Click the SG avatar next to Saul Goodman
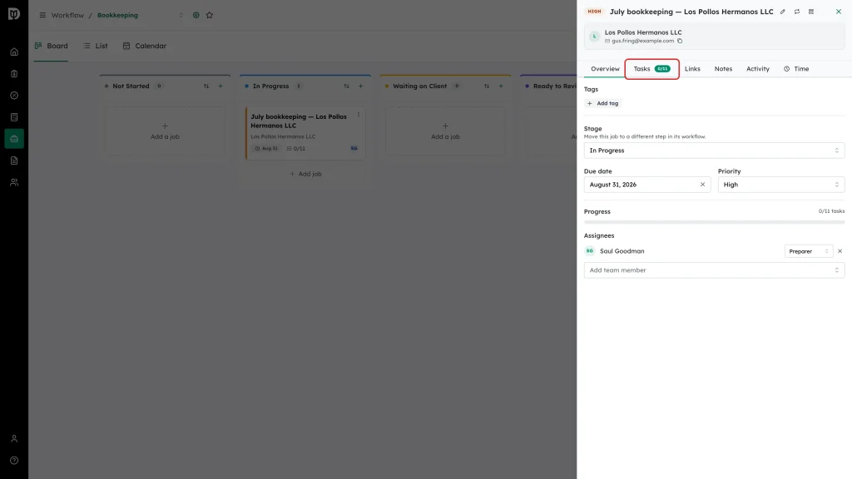The width and height of the screenshot is (852, 479). coord(590,251)
